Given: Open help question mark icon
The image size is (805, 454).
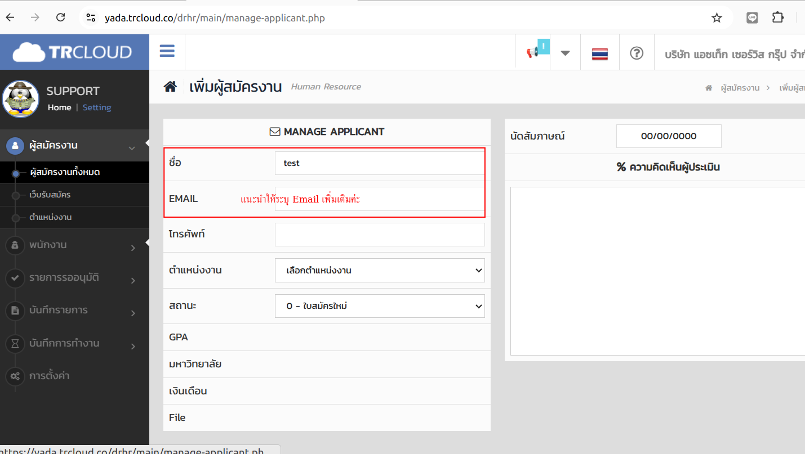Looking at the screenshot, I should click(x=637, y=53).
